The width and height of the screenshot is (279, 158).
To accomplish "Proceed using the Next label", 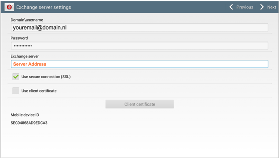I will [272, 7].
